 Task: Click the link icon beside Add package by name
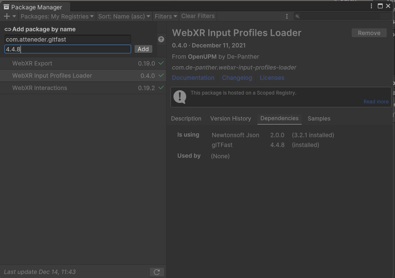click(7, 29)
